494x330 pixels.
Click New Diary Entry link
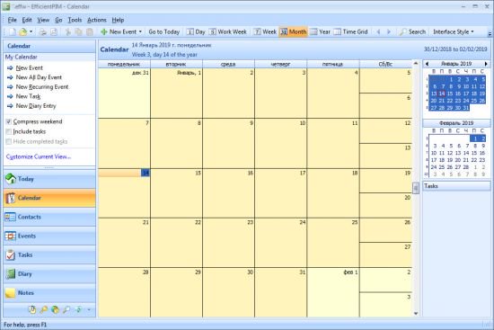pyautogui.click(x=36, y=106)
